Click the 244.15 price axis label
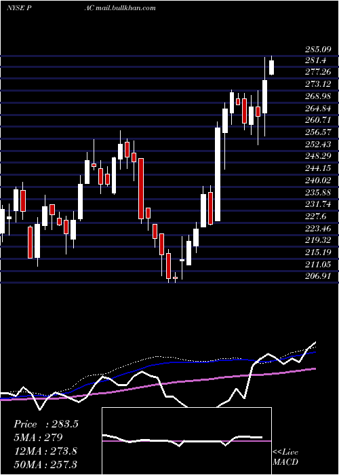Screen dimensions: 339x475 pos(317,168)
